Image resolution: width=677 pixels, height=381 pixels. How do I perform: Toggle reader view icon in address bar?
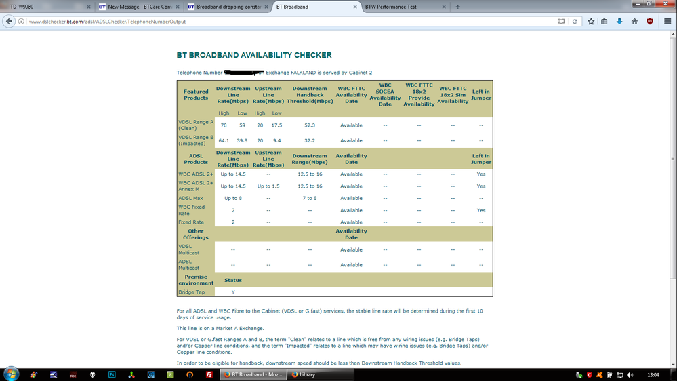561,21
